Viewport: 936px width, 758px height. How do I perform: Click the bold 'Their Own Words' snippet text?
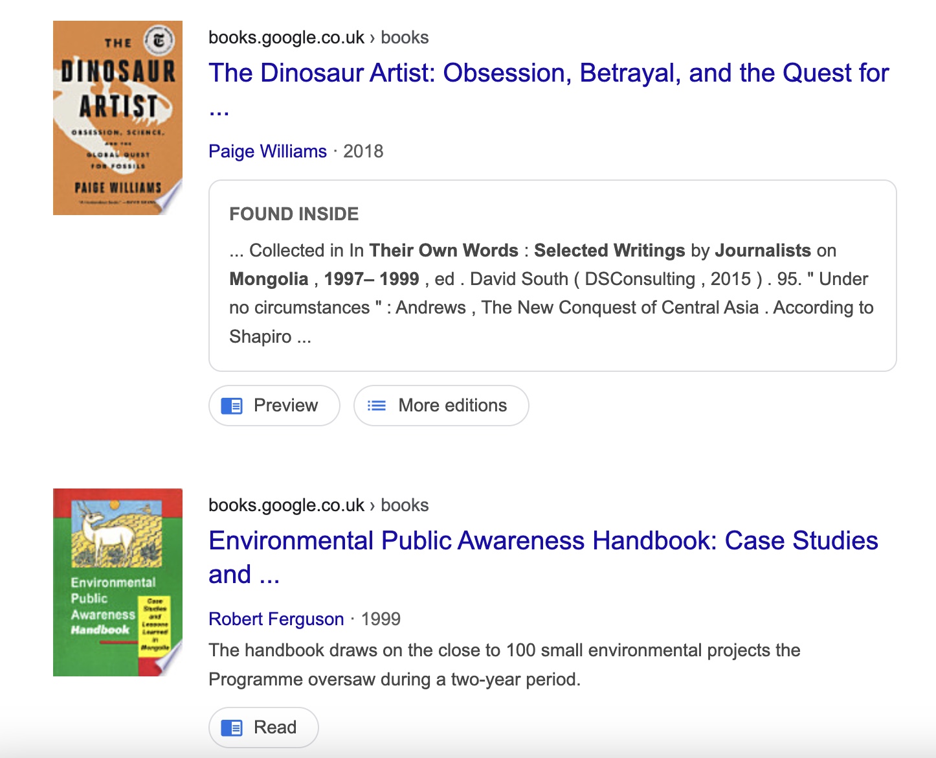443,251
